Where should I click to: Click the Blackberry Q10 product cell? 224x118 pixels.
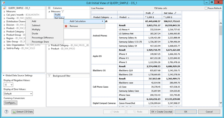130,71
